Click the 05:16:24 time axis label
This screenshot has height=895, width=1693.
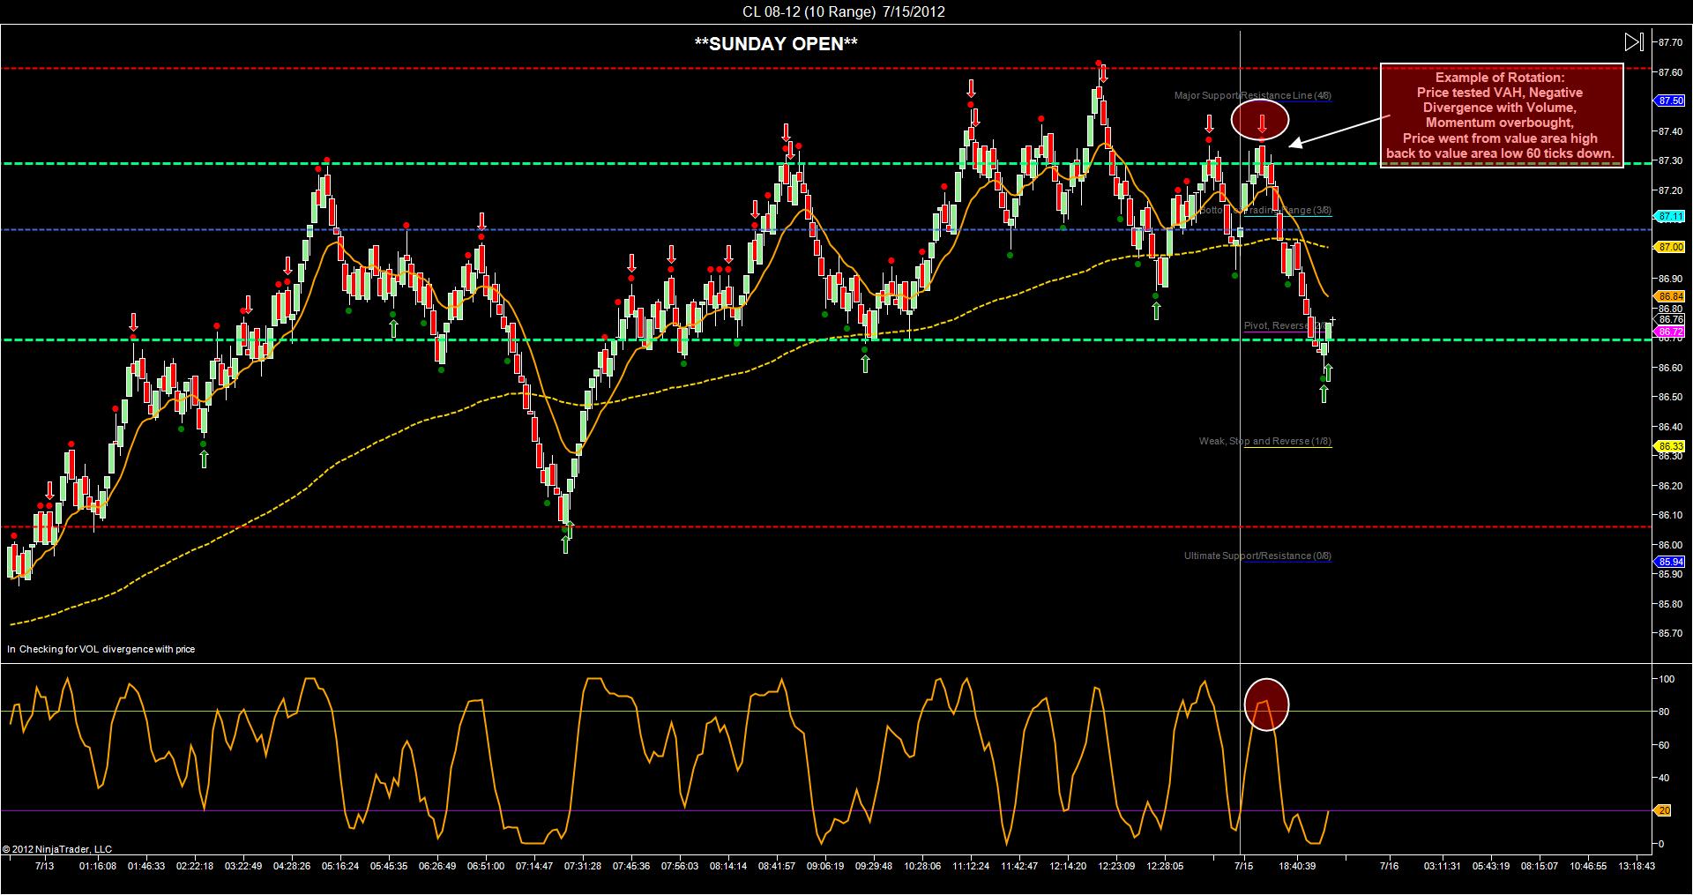(x=340, y=866)
